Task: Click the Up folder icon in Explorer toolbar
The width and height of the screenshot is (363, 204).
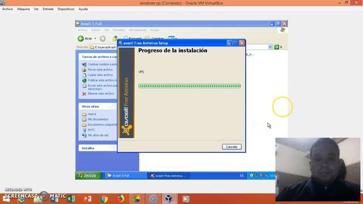Action: pyautogui.click(x=115, y=39)
